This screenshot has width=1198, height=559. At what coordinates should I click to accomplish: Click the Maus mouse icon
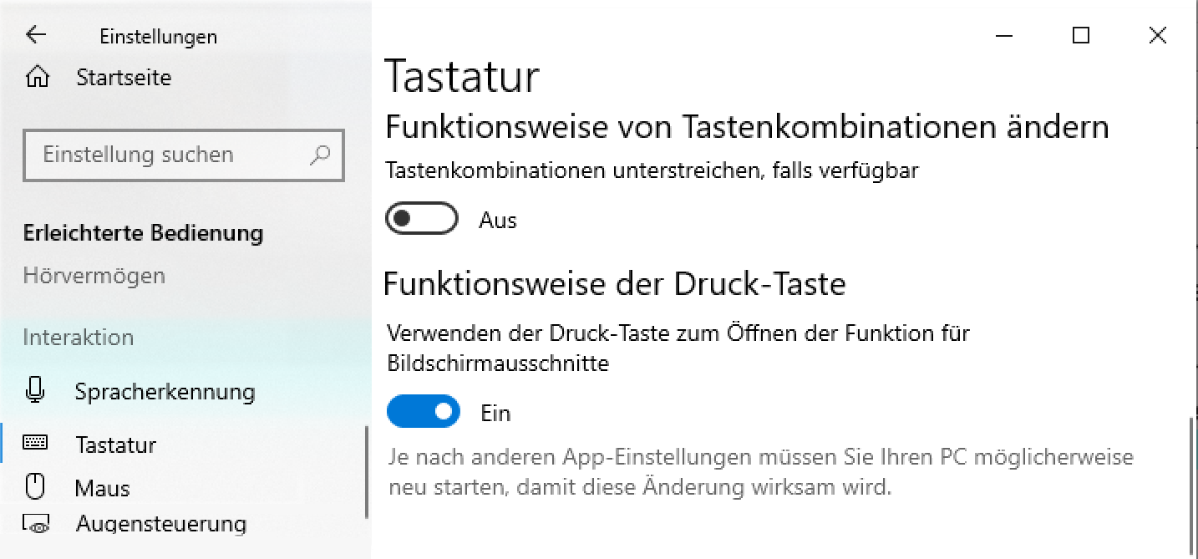coord(35,487)
